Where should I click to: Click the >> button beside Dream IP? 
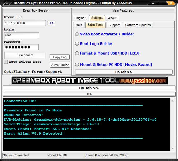point(51,23)
